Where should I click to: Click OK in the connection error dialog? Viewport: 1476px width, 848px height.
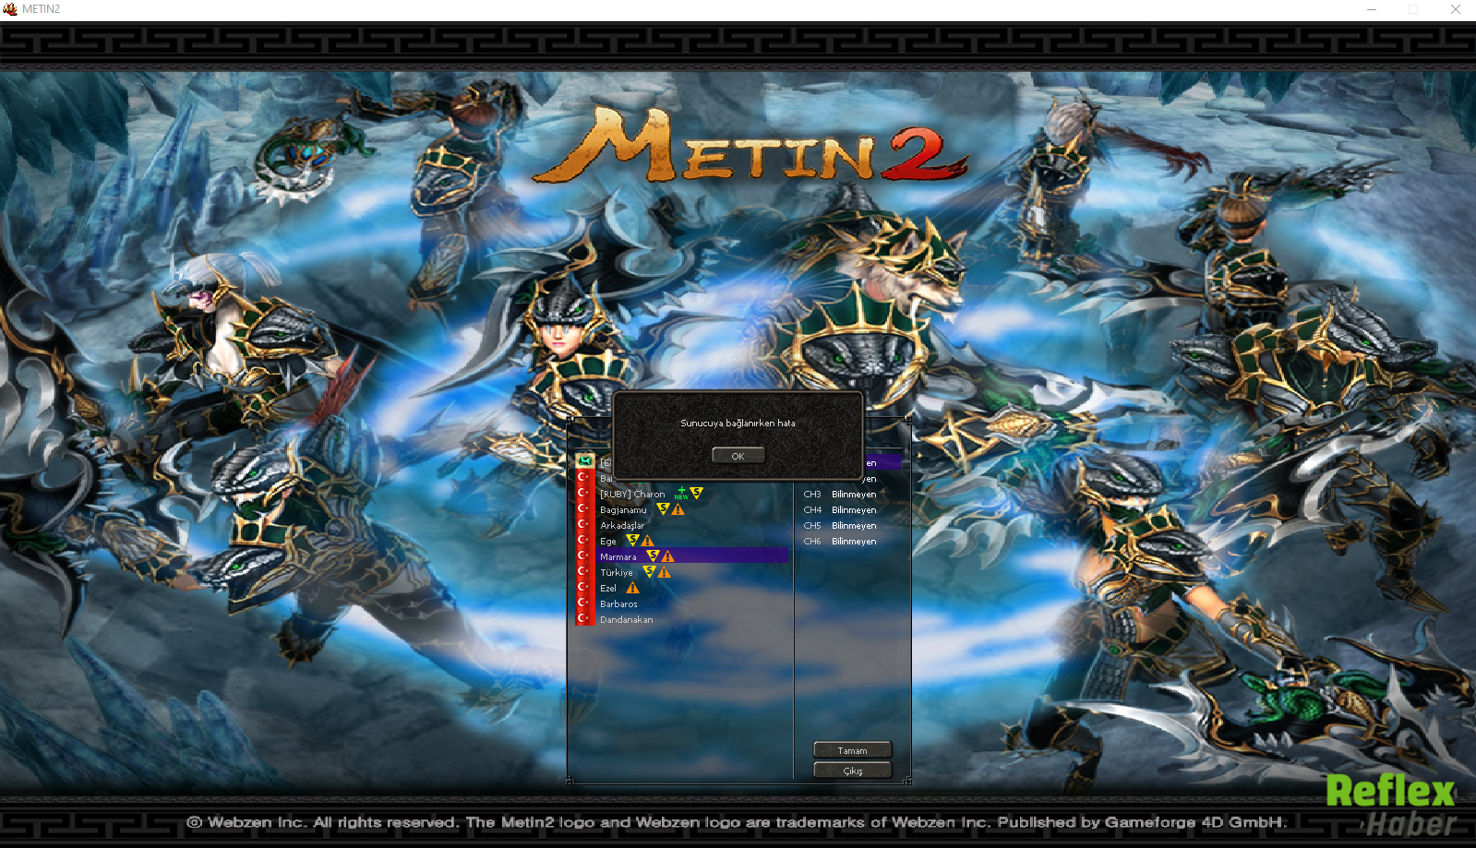pos(738,456)
